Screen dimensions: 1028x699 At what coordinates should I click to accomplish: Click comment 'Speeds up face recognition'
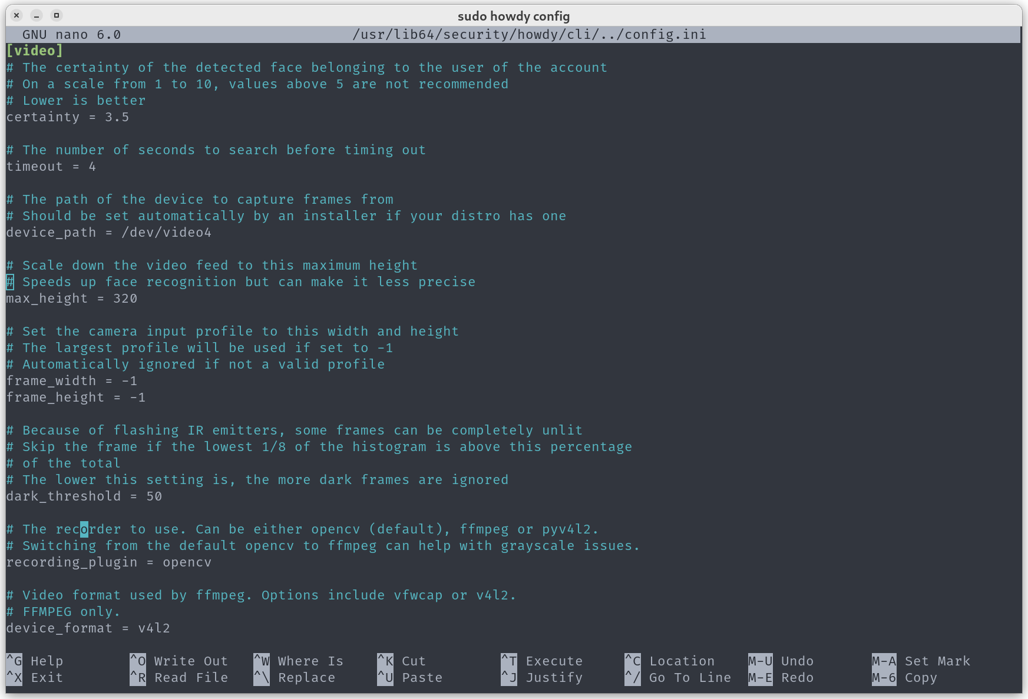[240, 282]
